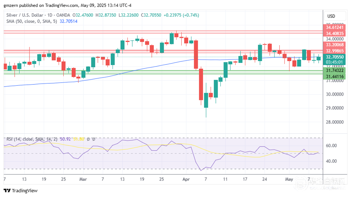The width and height of the screenshot is (351, 197).
Task: Click the 33.20068 red price label
Action: (x=335, y=45)
